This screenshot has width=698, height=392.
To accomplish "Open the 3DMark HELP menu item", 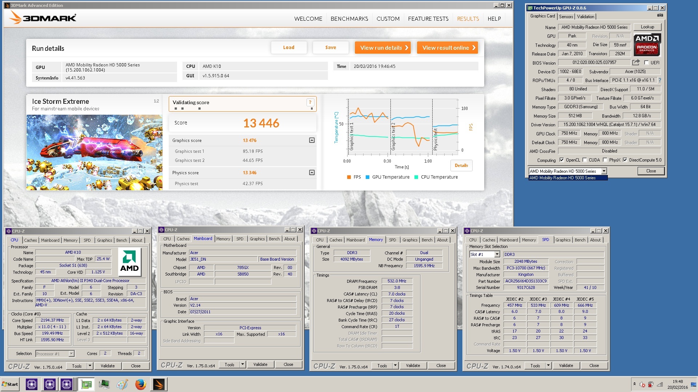I will click(x=494, y=19).
